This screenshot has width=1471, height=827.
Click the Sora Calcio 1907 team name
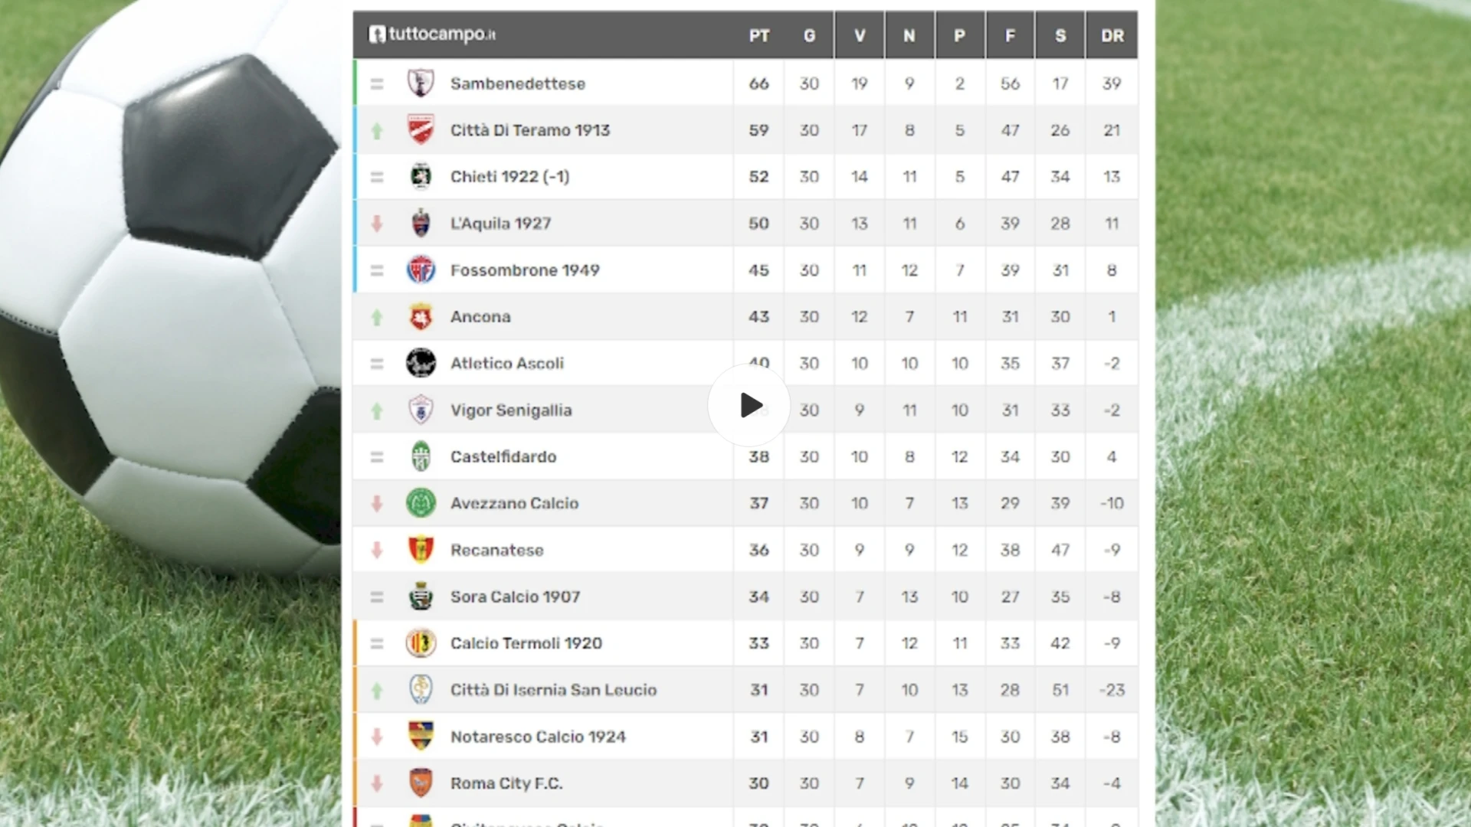pyautogui.click(x=516, y=597)
